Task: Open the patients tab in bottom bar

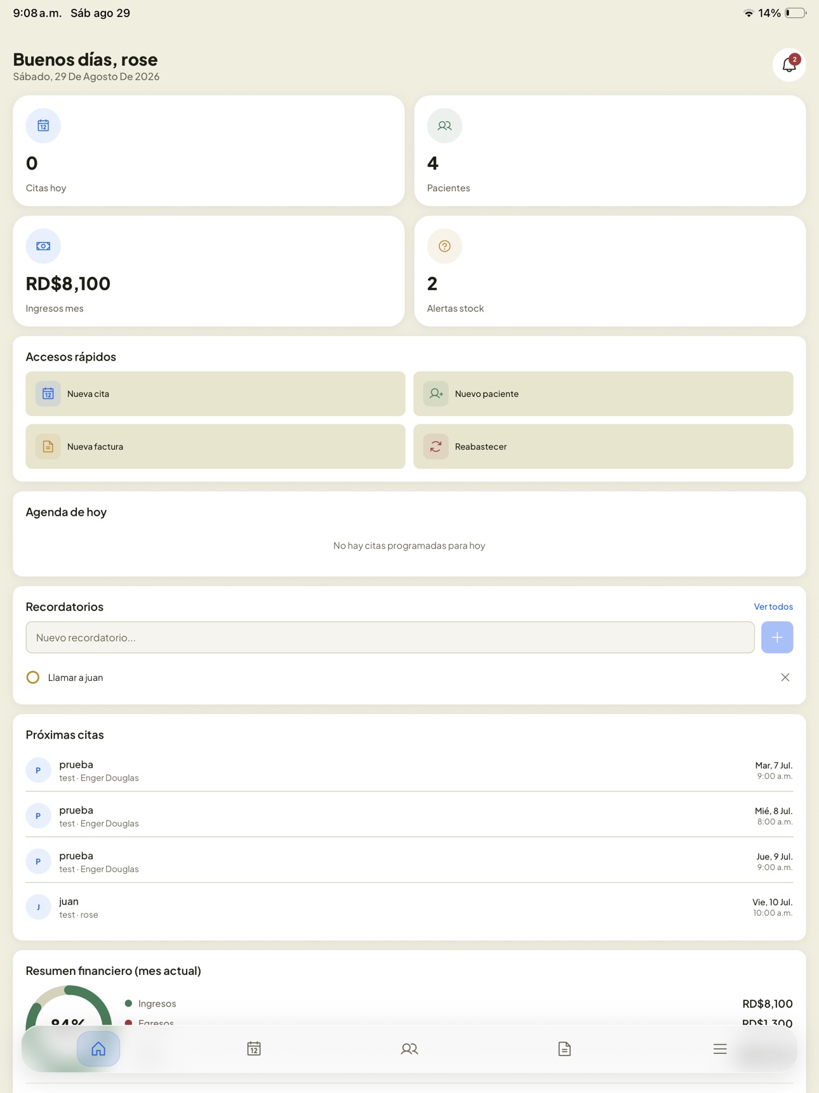Action: point(409,1049)
